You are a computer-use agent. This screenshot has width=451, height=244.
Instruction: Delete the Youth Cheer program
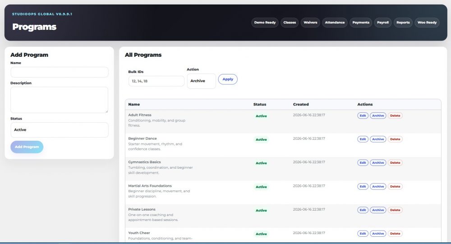coord(395,234)
